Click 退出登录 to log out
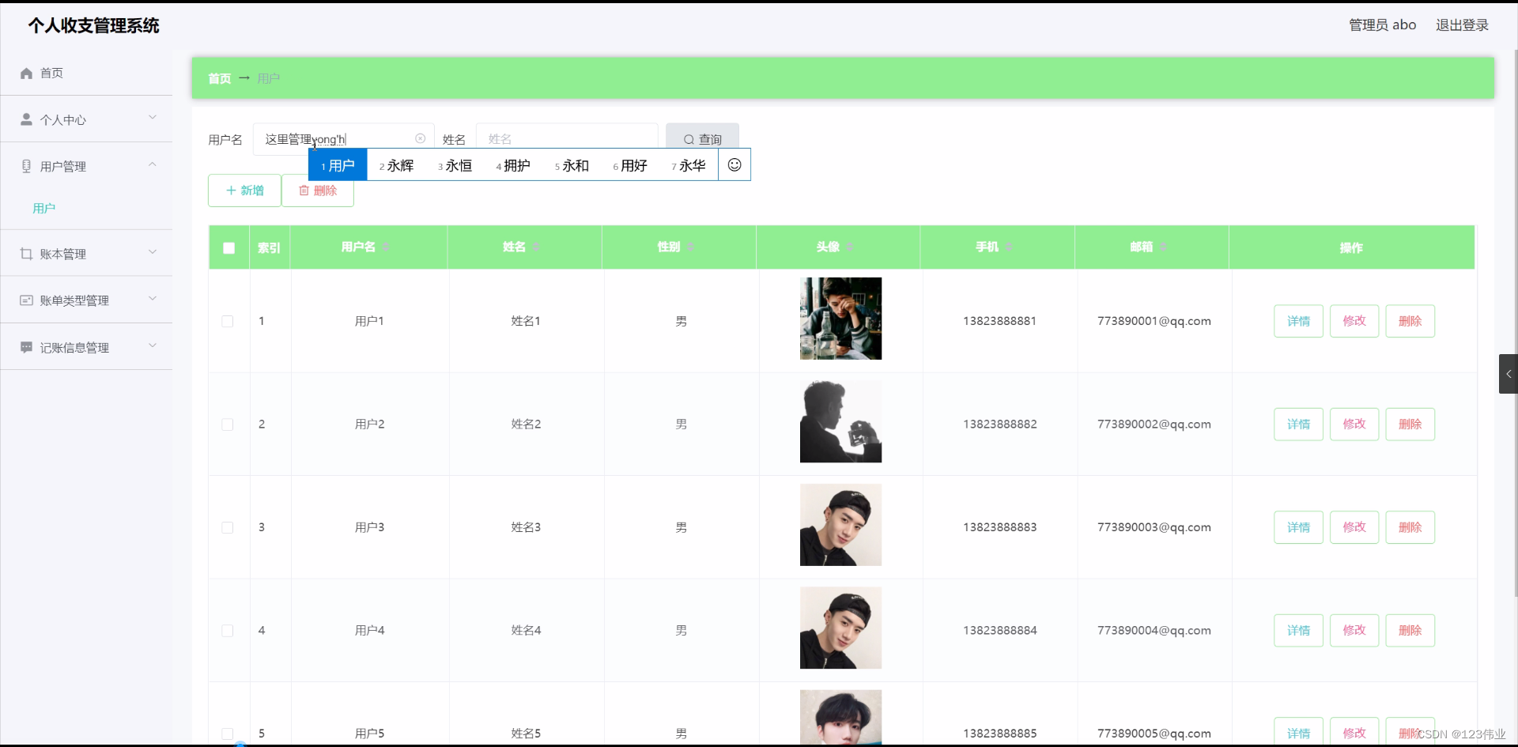Image resolution: width=1518 pixels, height=747 pixels. (1462, 25)
